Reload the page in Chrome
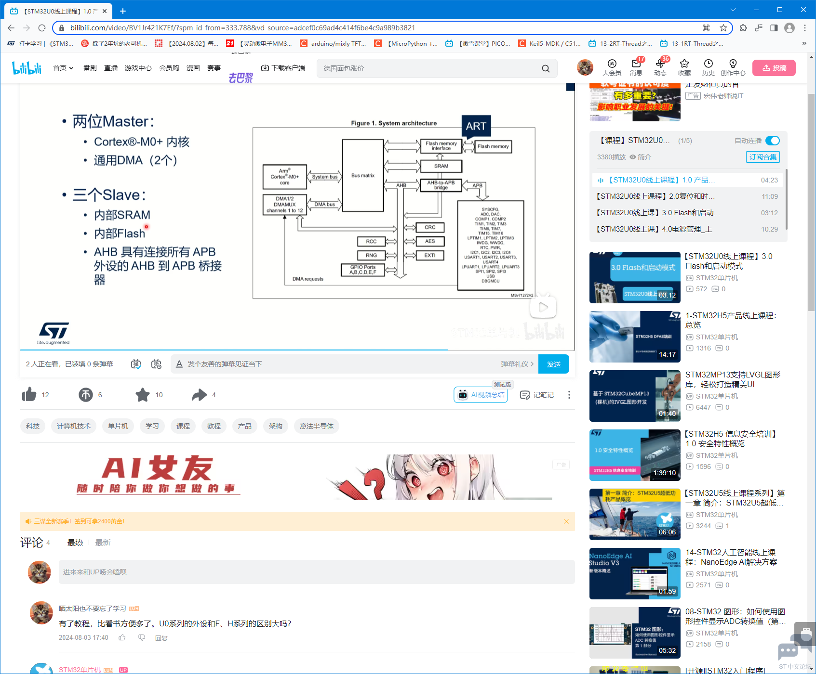This screenshot has height=674, width=816. tap(42, 28)
